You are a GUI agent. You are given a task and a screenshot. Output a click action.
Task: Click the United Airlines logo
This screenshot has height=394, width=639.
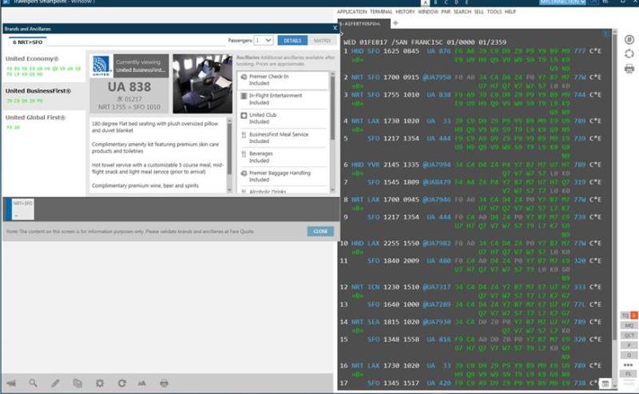click(x=101, y=66)
